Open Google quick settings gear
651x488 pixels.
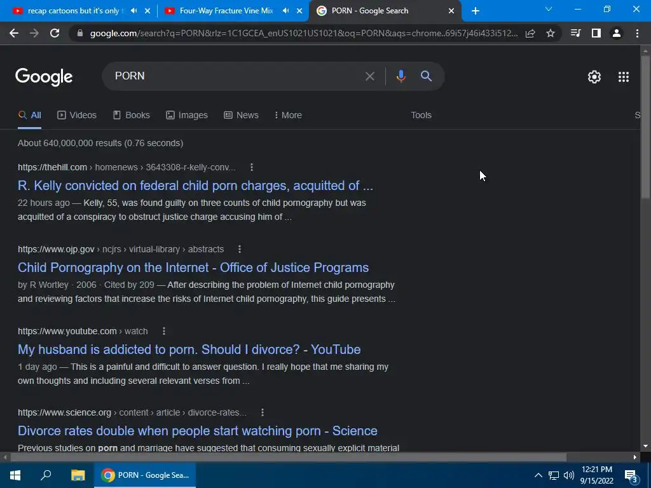coord(594,77)
